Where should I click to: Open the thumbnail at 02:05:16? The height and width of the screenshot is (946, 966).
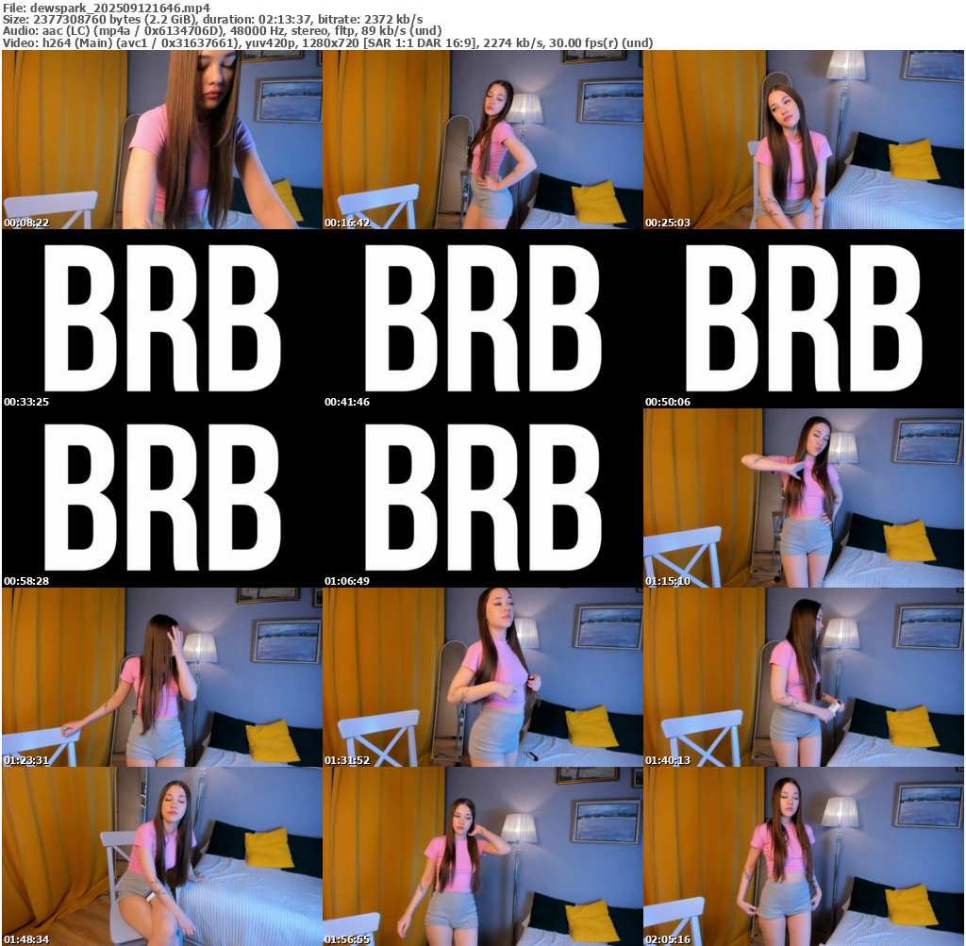click(804, 856)
